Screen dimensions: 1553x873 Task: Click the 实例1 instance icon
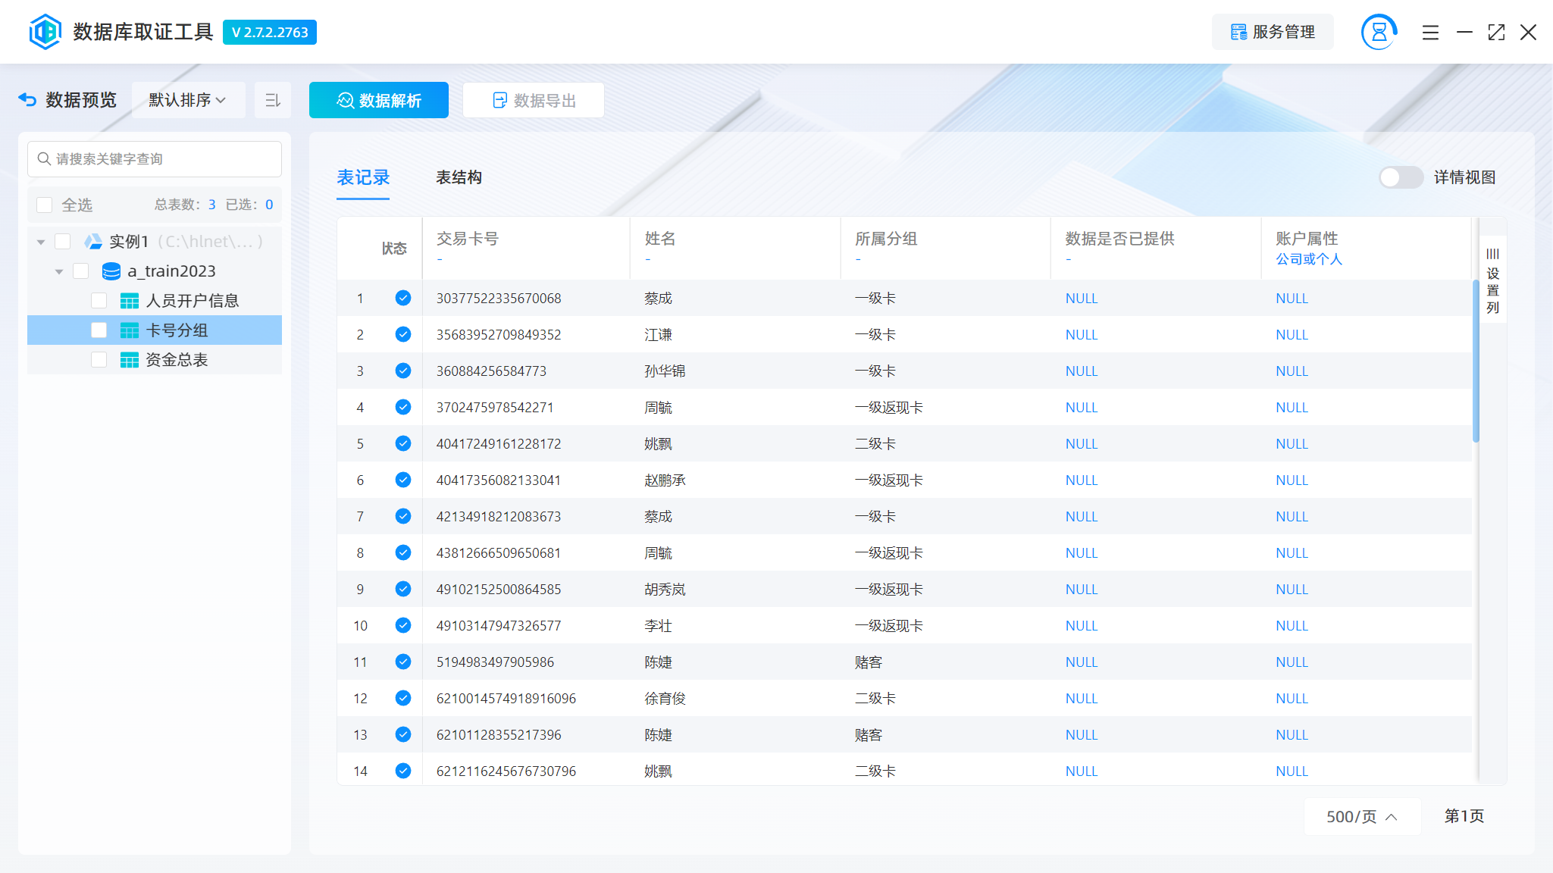point(93,242)
